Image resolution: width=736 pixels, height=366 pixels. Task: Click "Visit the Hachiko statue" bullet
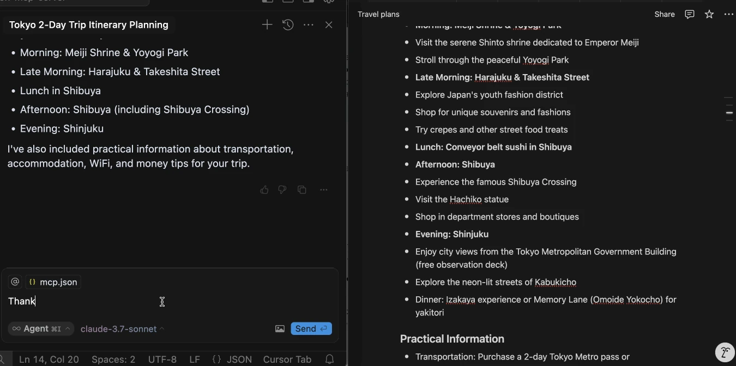[x=462, y=199]
